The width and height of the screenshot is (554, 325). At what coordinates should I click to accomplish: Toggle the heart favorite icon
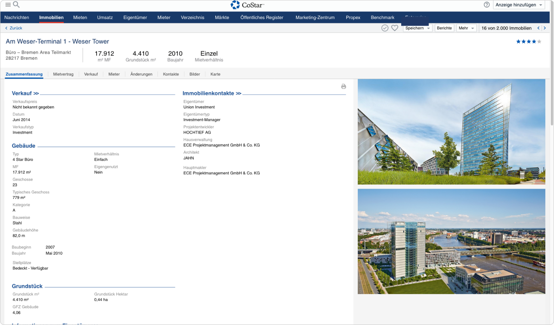pos(395,28)
